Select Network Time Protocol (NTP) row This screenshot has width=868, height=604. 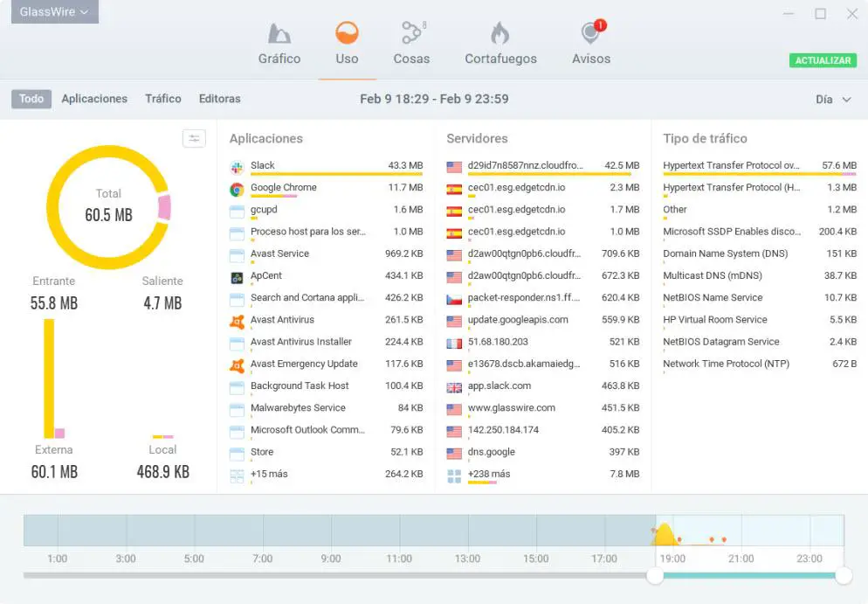pos(760,365)
